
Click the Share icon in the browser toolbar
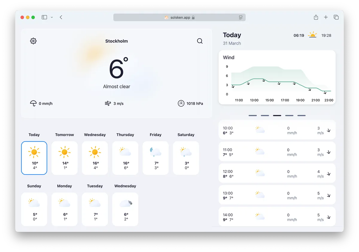(x=316, y=17)
